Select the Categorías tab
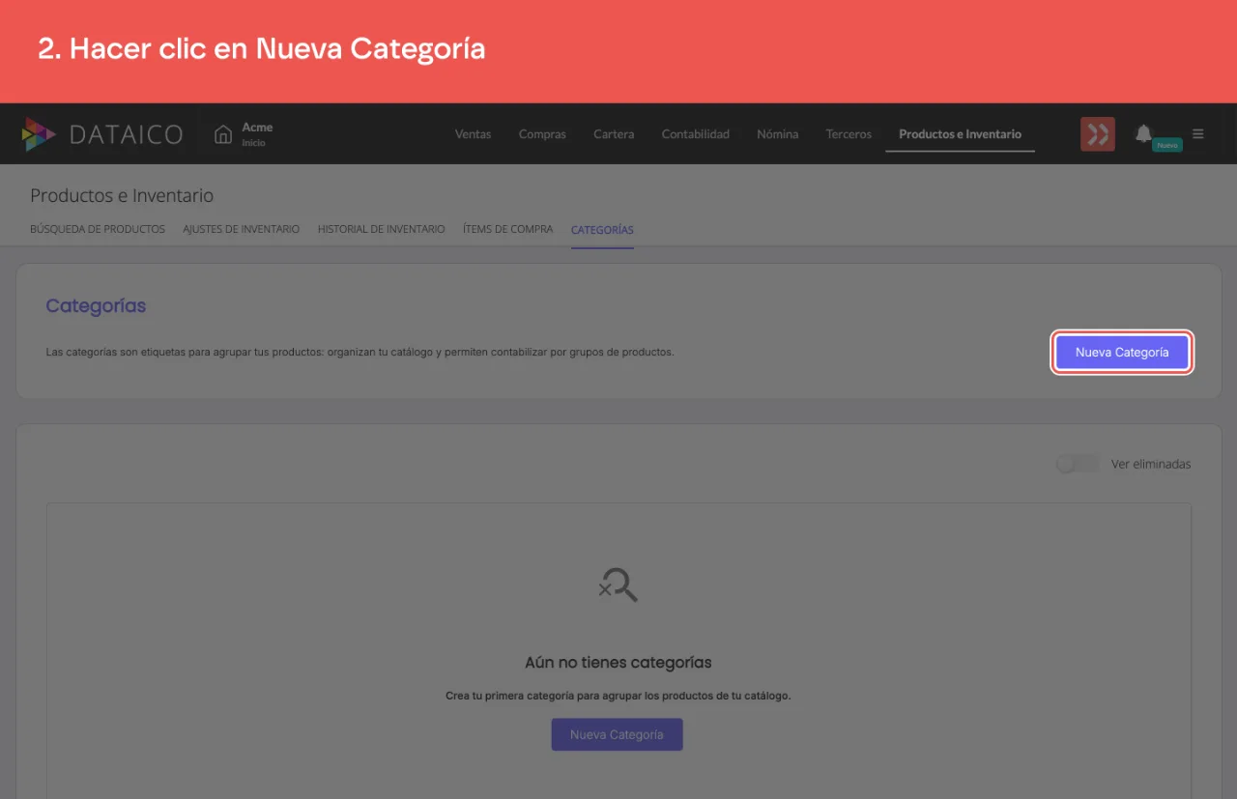 [602, 230]
